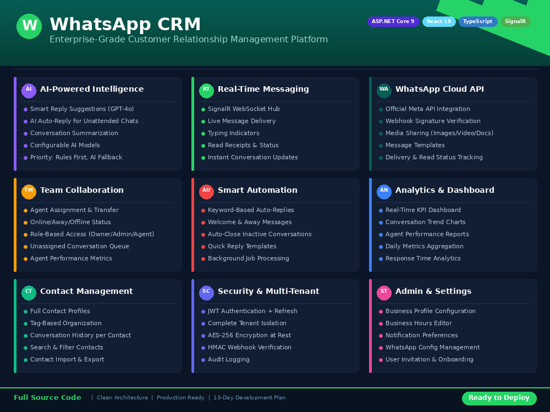Click Typing Indicators item
Image resolution: width=550 pixels, height=412 pixels.
(x=234, y=133)
